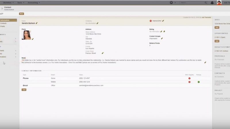This screenshot has height=129, width=230.
Task: Edit the contact photo with pencil icon
Action: tap(32, 39)
